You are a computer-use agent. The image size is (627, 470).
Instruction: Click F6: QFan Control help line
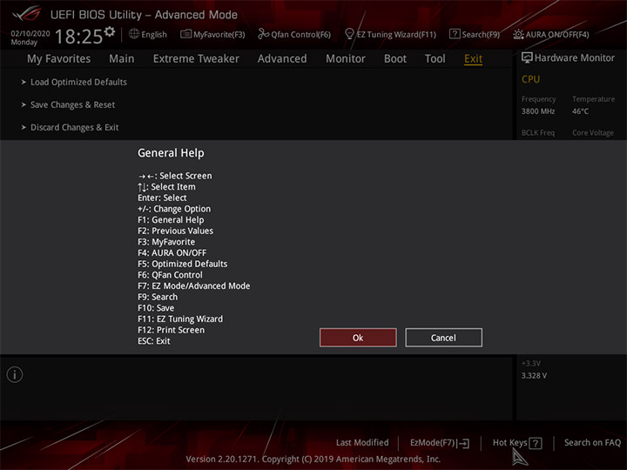point(170,275)
